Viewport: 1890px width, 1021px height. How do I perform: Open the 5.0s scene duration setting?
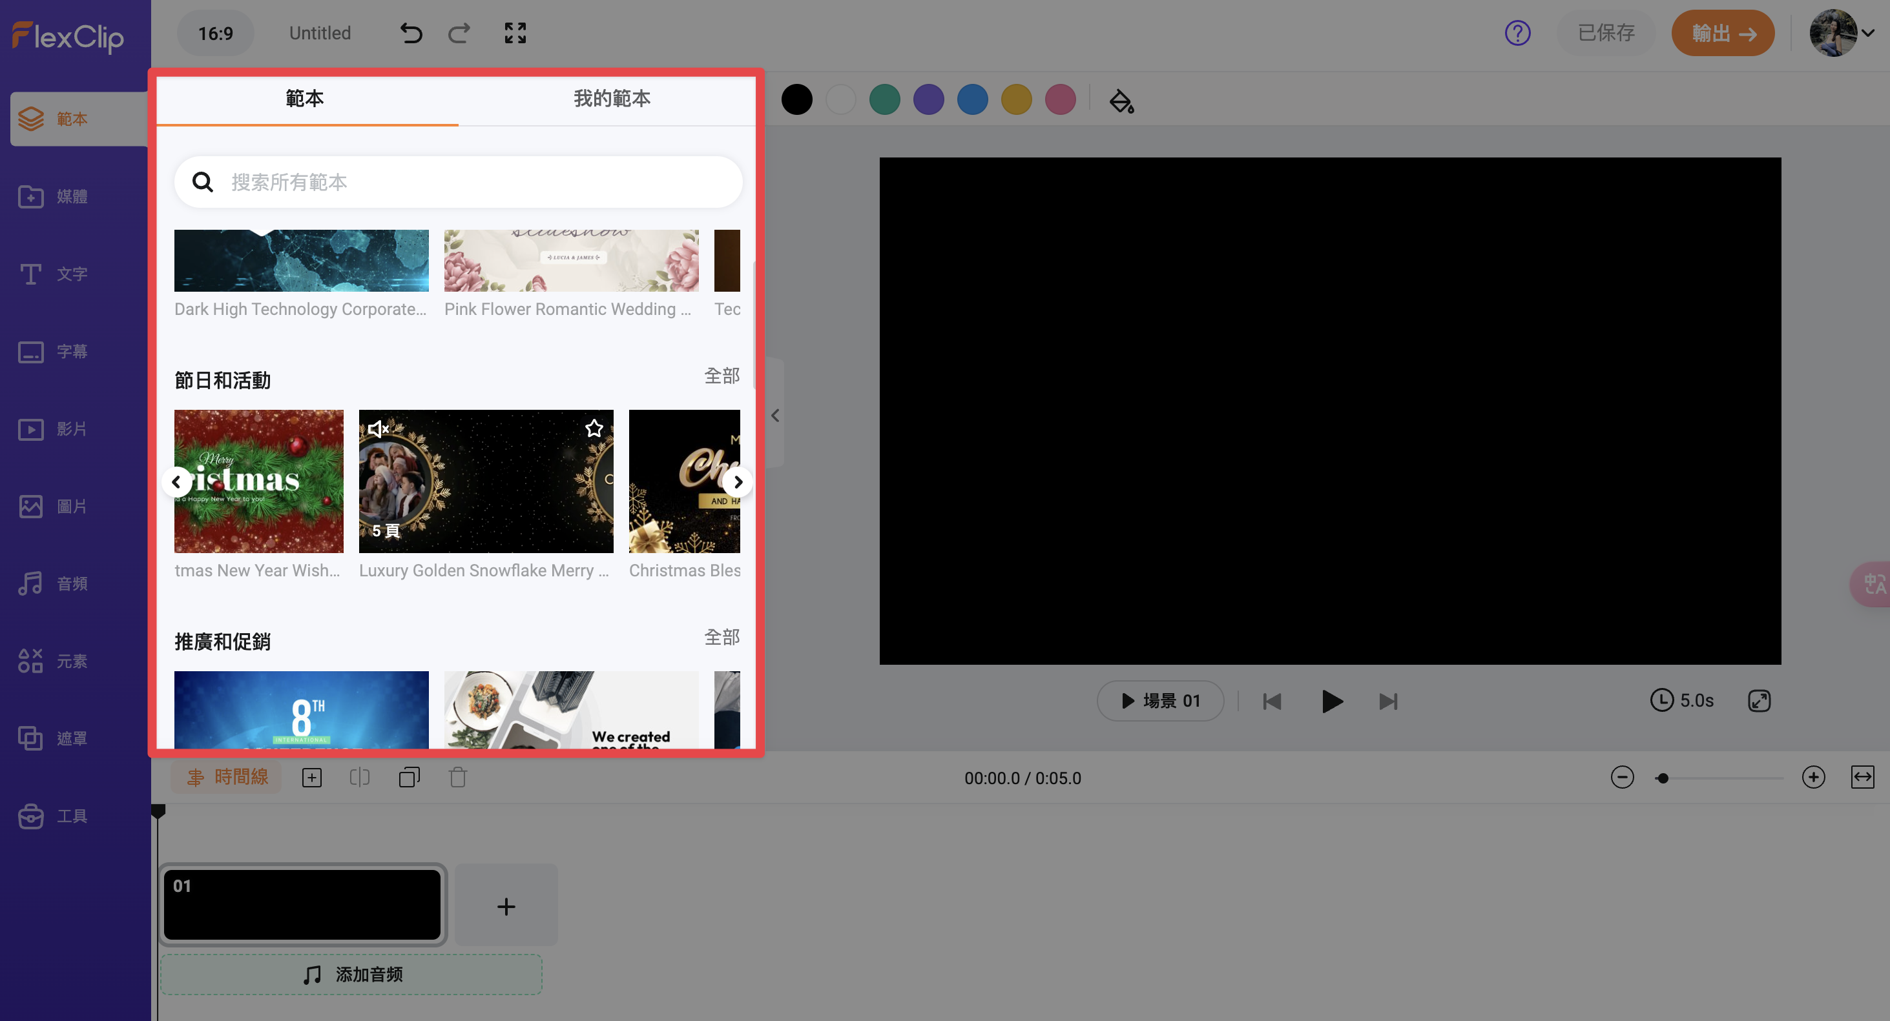coord(1683,701)
